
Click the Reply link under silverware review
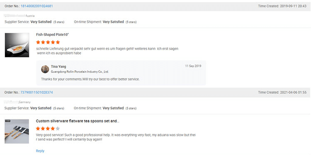point(40,151)
